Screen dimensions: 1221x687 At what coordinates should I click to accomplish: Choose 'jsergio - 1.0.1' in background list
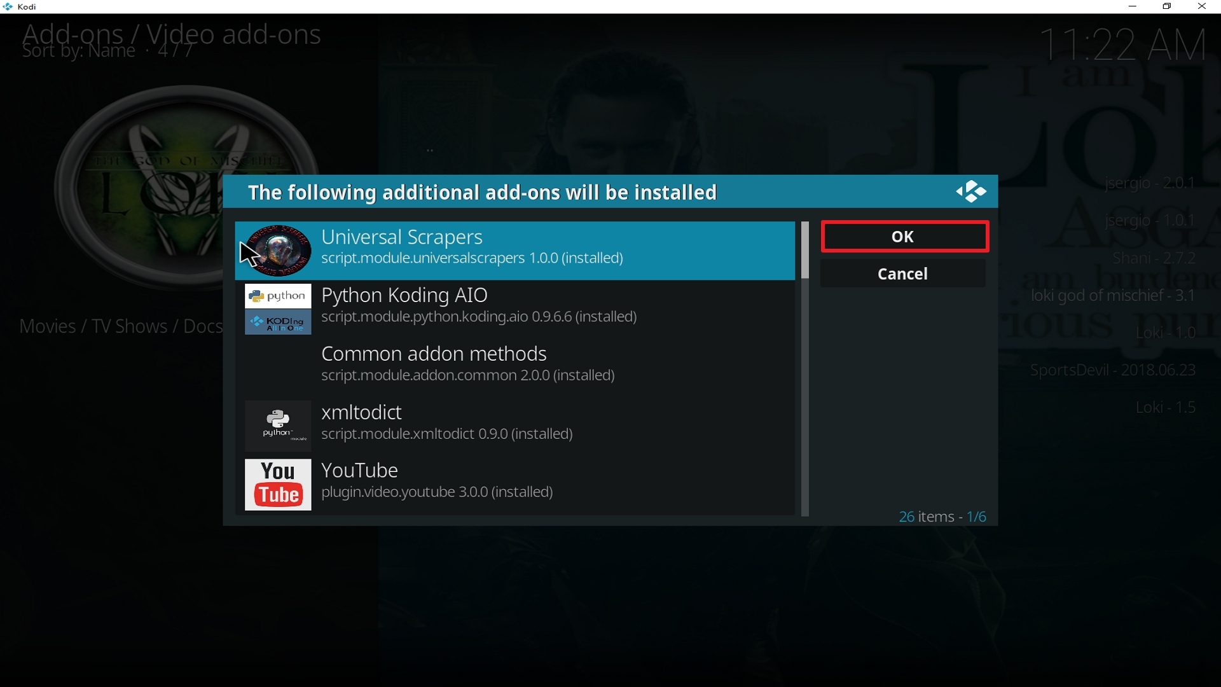click(1150, 221)
